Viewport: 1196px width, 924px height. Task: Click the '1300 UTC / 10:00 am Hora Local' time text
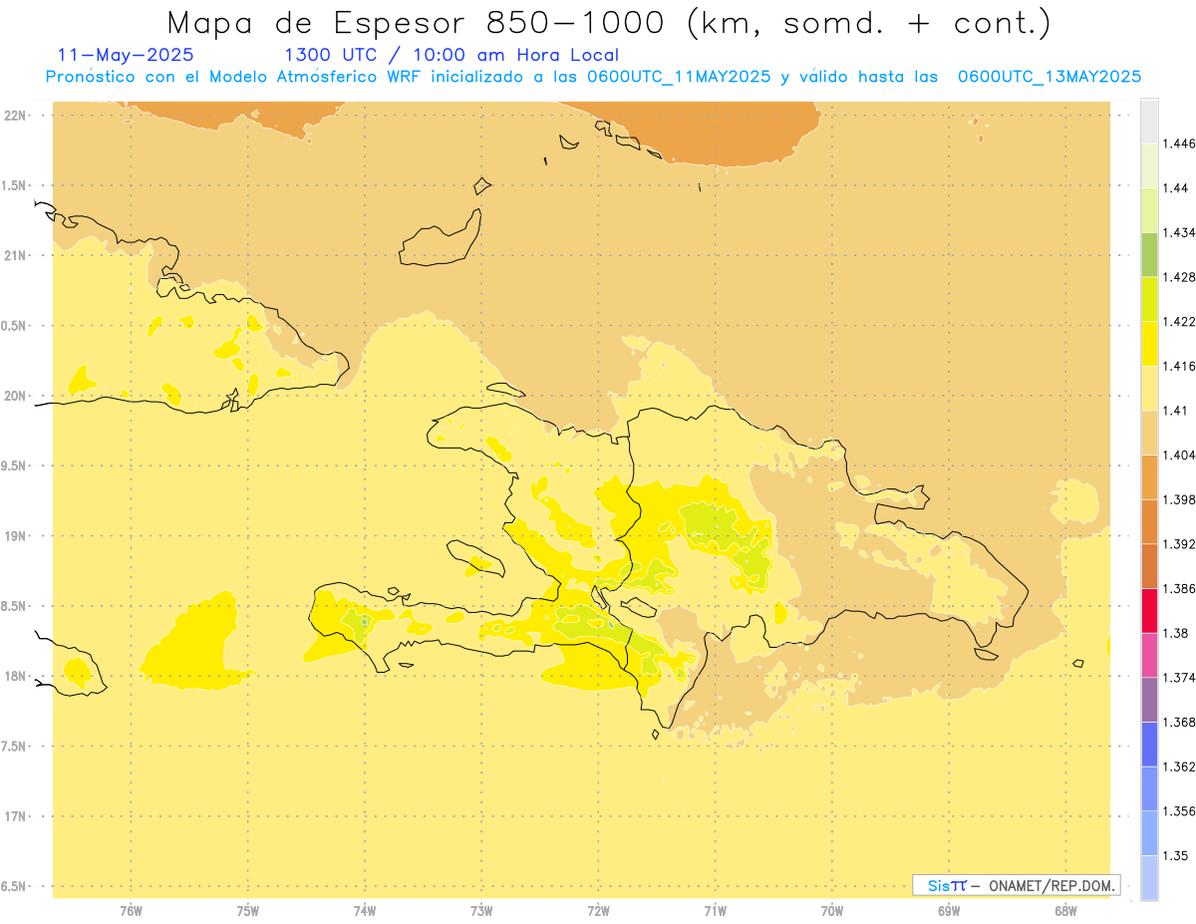[451, 55]
